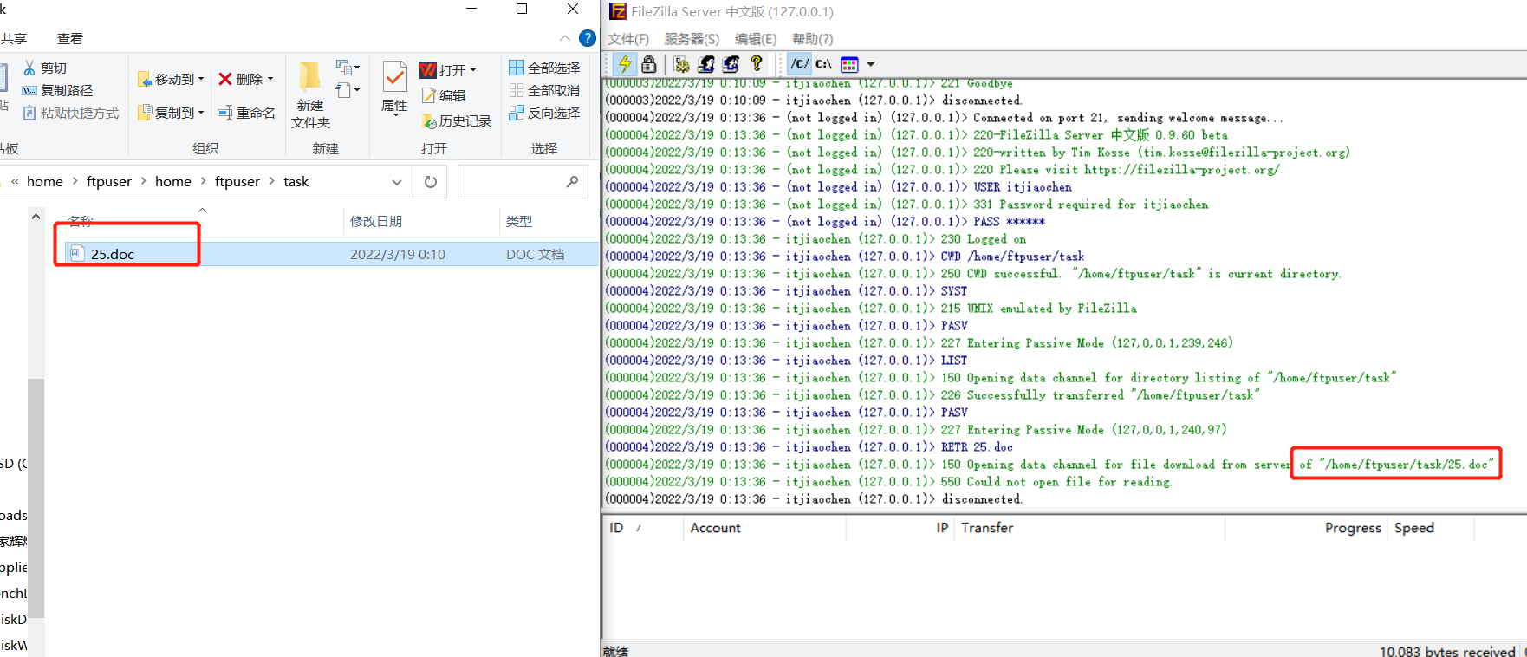The height and width of the screenshot is (657, 1527).
Task: Collapse the Explorer ribbon with the chevron
Action: pyautogui.click(x=565, y=38)
